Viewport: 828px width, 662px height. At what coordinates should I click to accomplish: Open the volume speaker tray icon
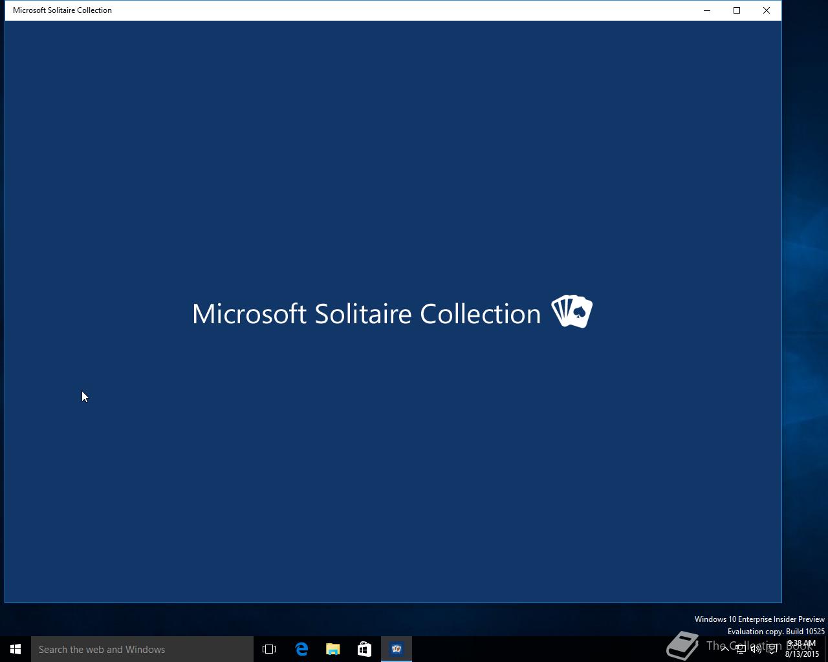tap(756, 649)
